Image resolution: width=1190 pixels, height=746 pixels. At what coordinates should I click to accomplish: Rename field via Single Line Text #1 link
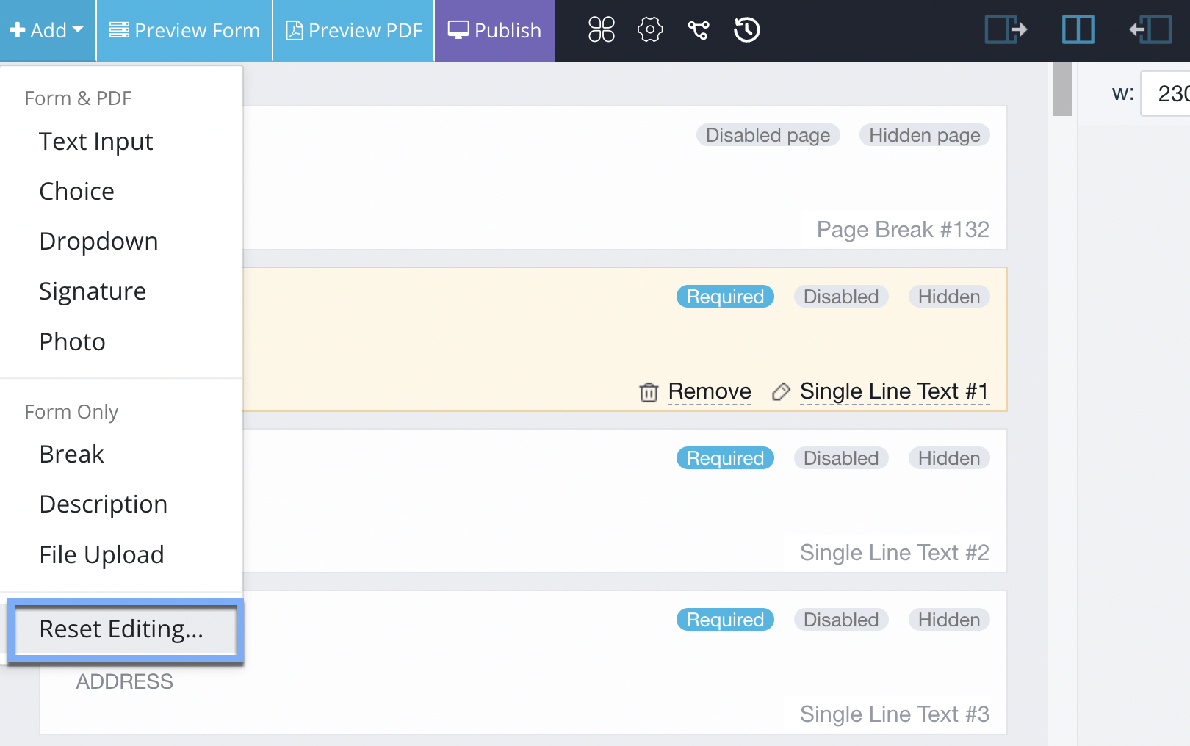point(893,391)
